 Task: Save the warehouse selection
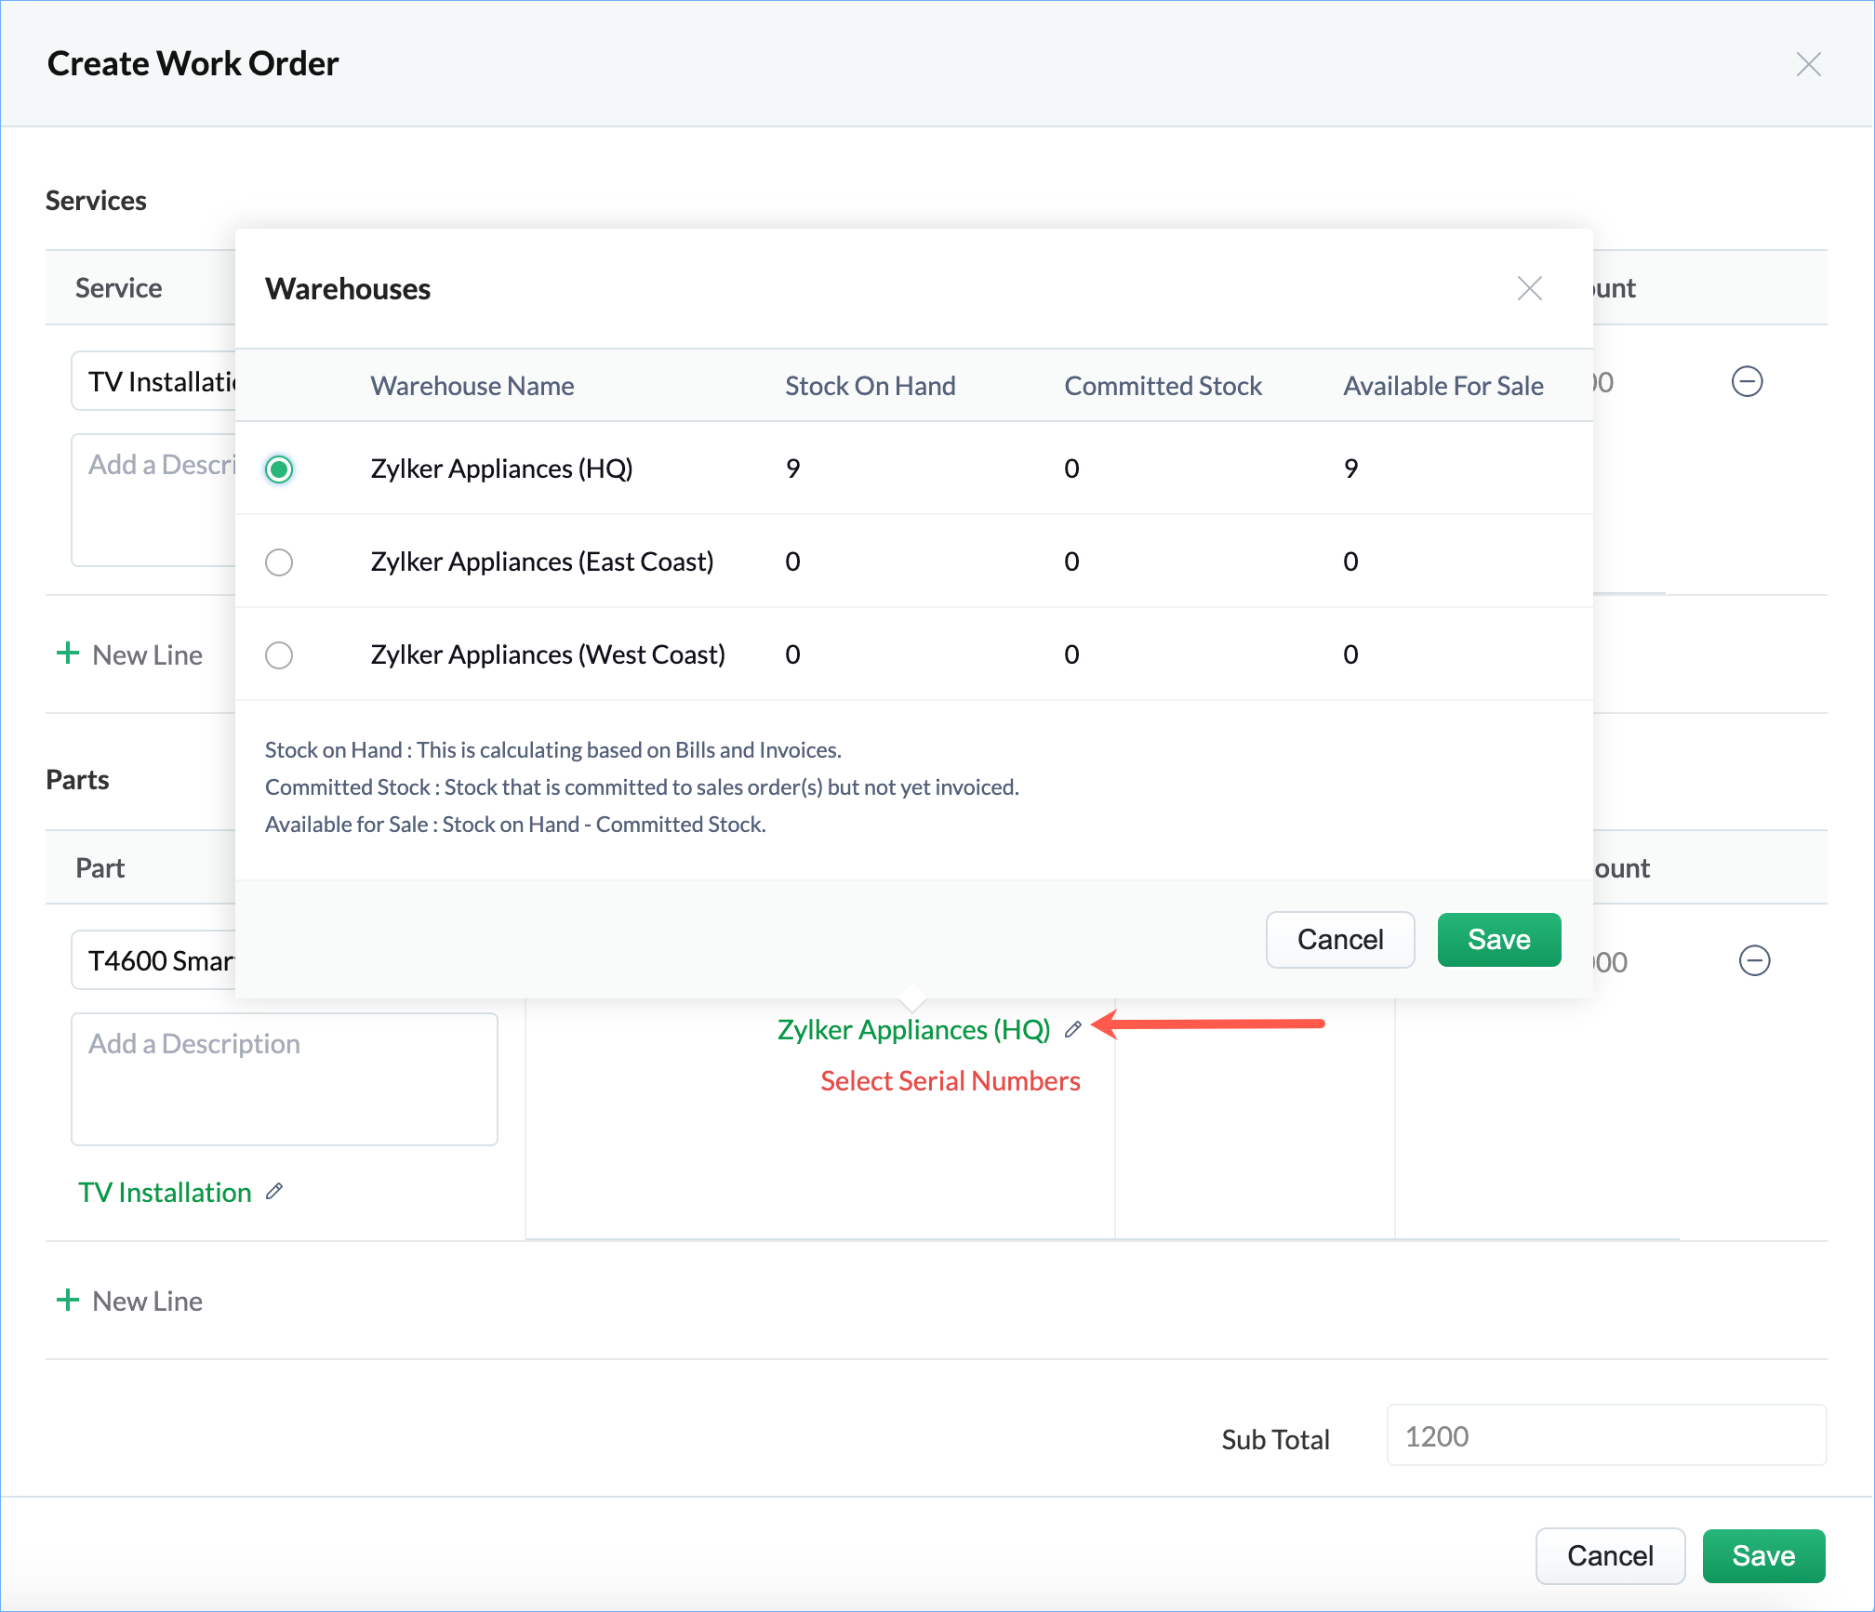(1498, 940)
